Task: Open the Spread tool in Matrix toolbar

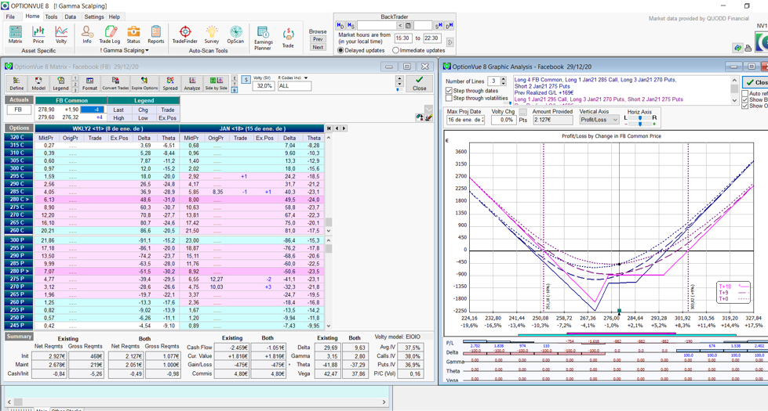Action: click(x=170, y=84)
